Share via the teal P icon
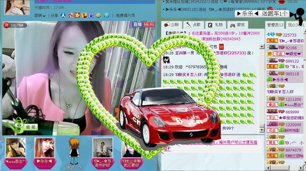The height and width of the screenshot is (171, 306). tap(107, 15)
